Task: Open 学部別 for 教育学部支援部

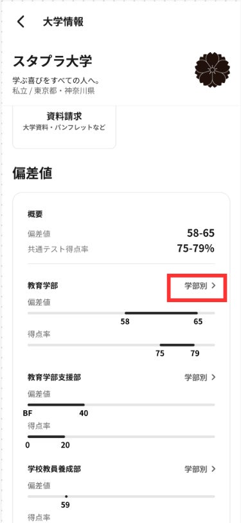Action: (200, 377)
